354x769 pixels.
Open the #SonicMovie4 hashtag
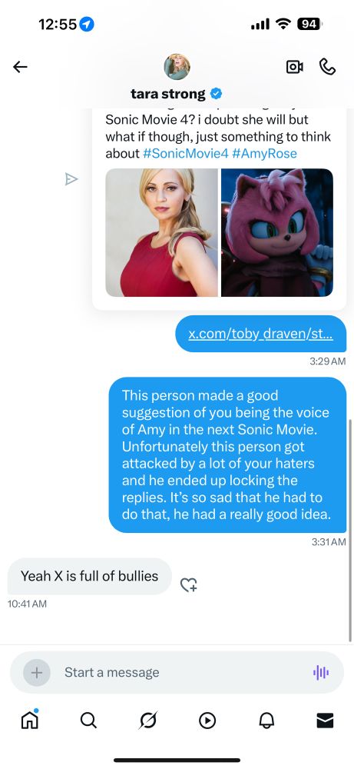click(x=186, y=154)
